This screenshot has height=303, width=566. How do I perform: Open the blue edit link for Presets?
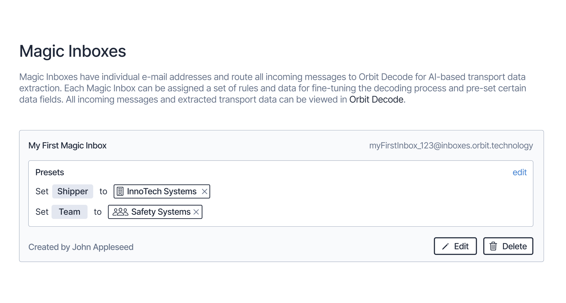(x=519, y=172)
